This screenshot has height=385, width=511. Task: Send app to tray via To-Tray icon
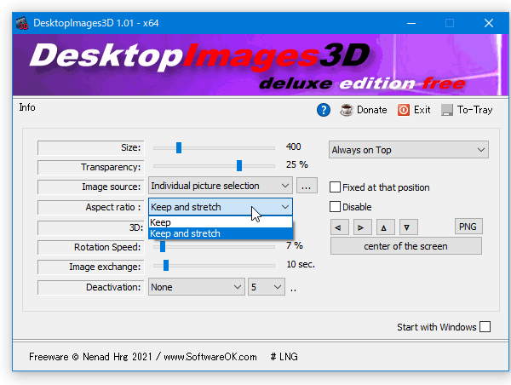(x=447, y=110)
